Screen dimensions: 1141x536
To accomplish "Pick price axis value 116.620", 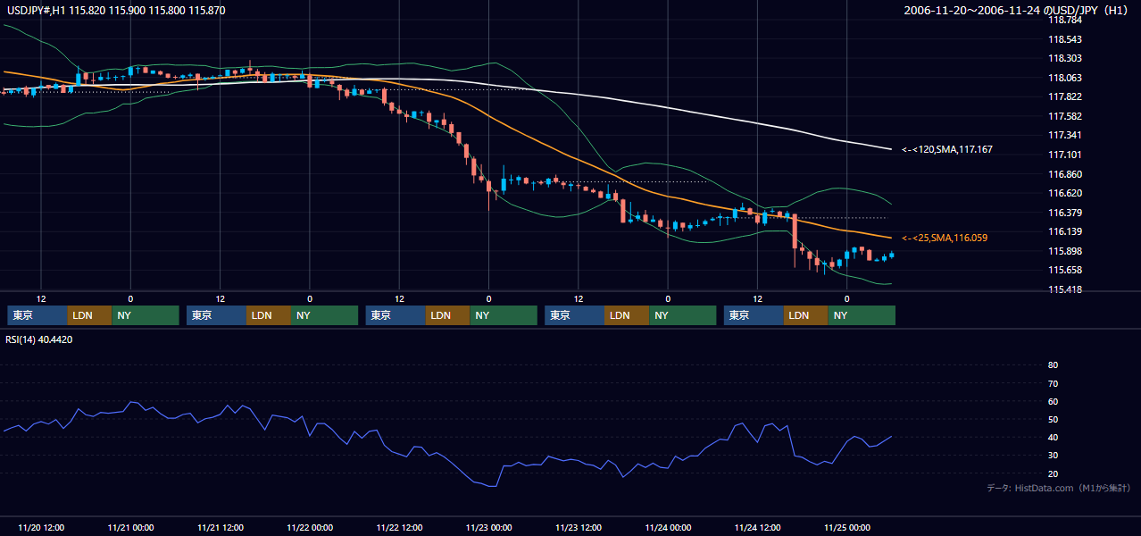I will pyautogui.click(x=1065, y=193).
